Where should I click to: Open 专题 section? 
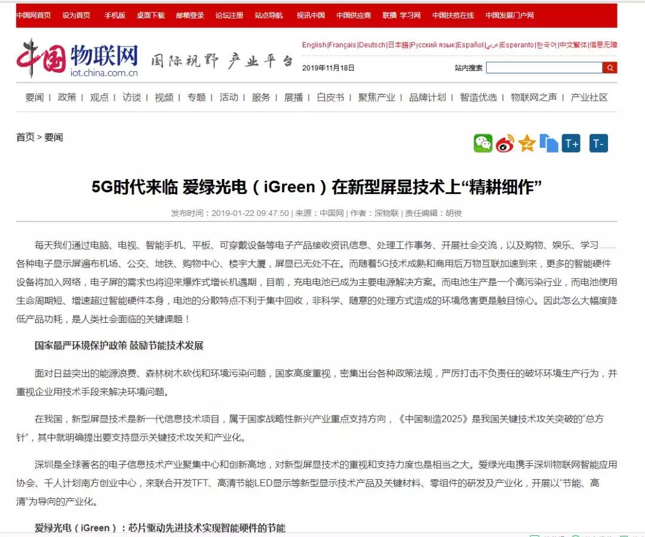click(x=196, y=97)
